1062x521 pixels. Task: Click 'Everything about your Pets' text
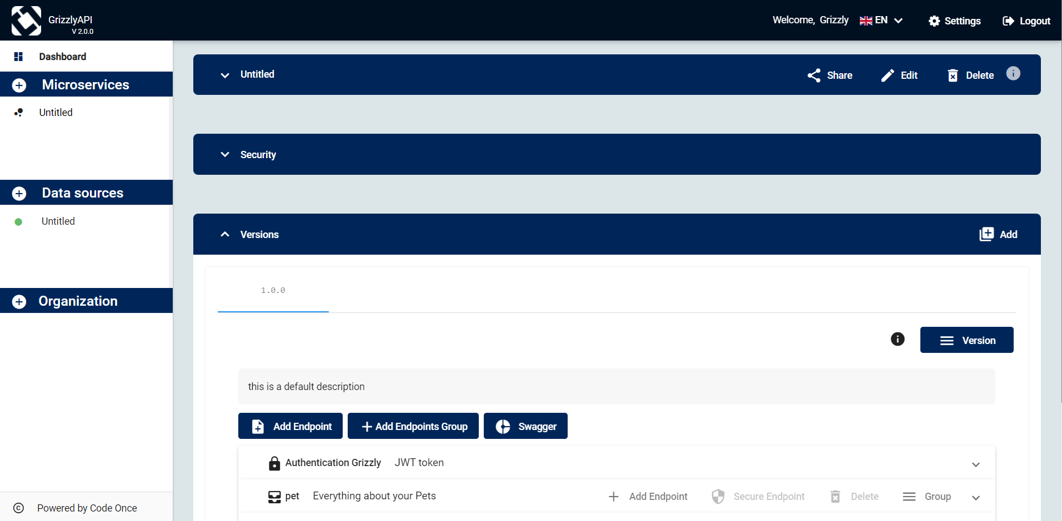click(374, 496)
